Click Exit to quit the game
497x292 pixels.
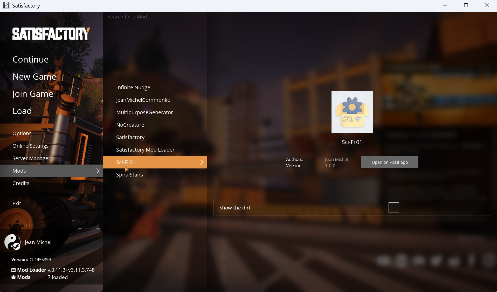point(17,203)
